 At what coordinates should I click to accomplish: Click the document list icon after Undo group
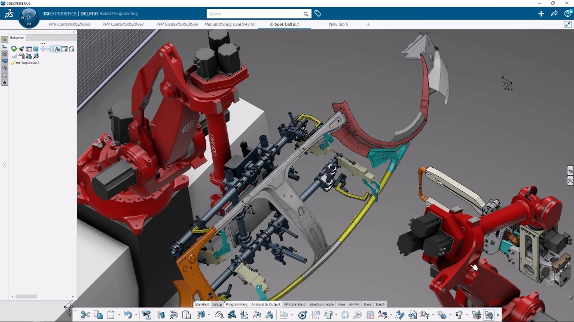(187, 315)
